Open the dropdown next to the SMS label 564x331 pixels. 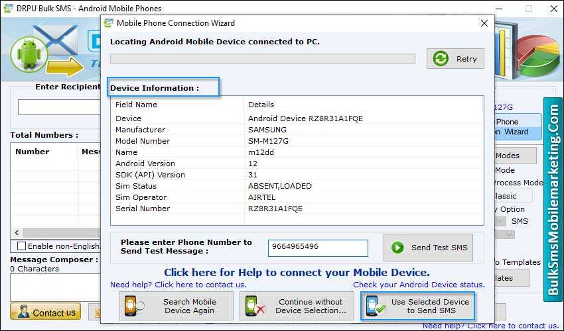point(502,221)
